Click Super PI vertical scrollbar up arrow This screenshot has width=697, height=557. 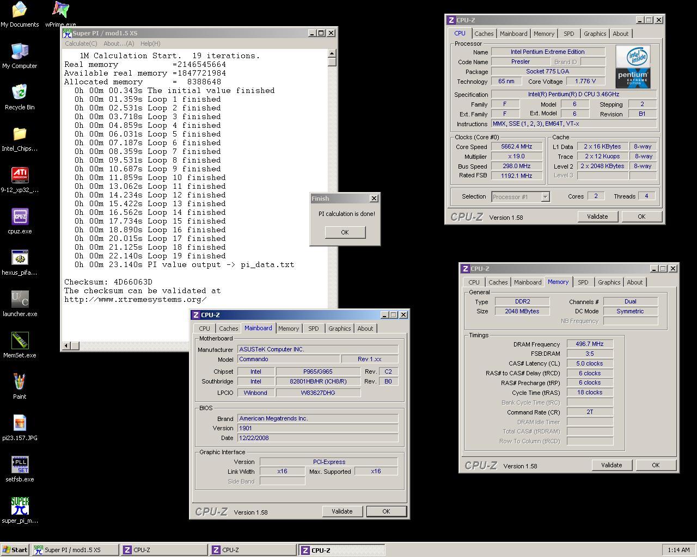pos(332,53)
